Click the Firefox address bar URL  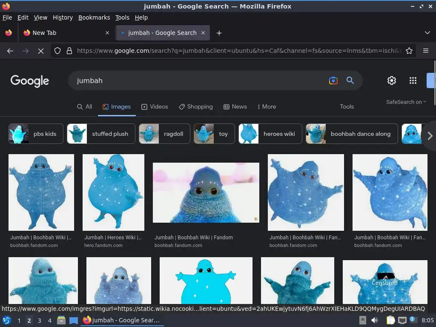coord(239,51)
